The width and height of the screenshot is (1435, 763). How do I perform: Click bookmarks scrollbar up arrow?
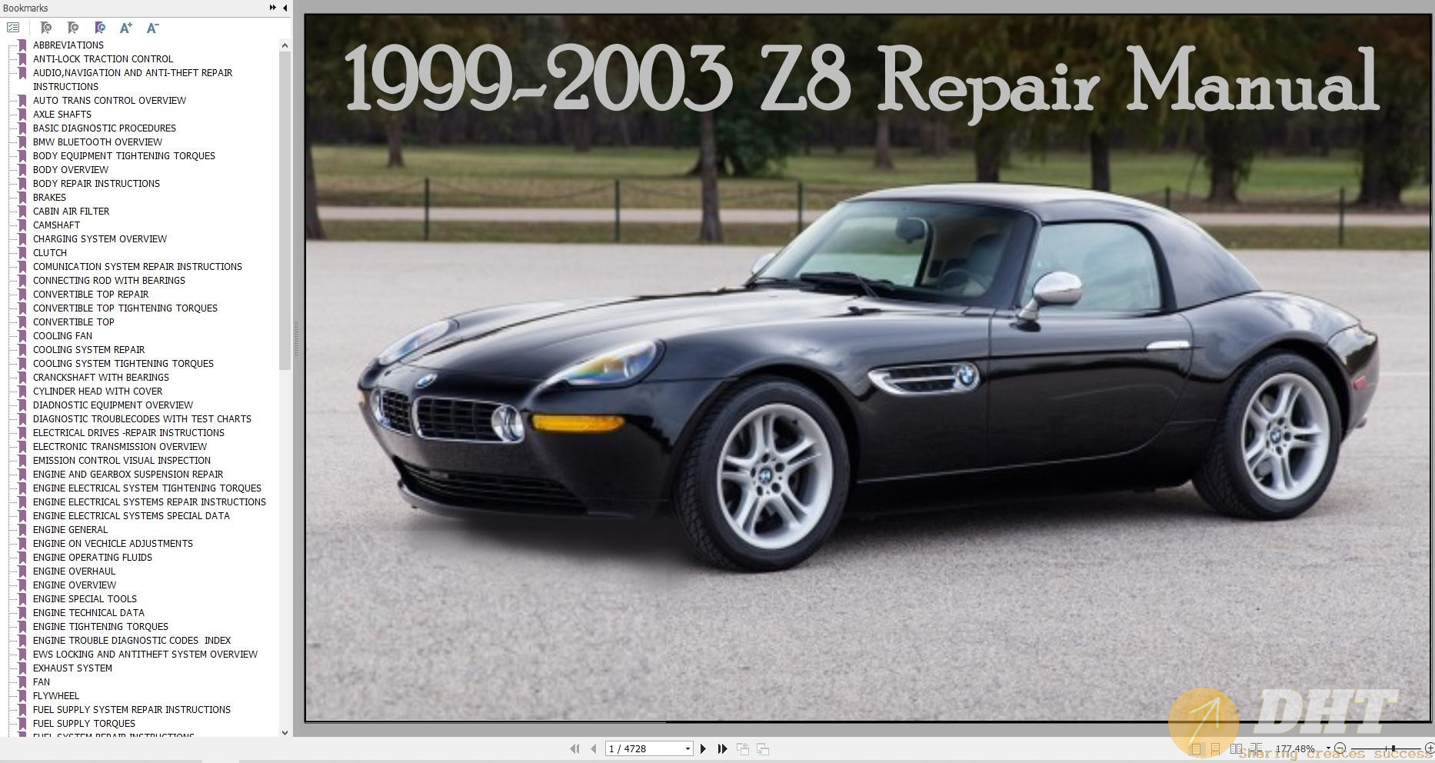click(x=285, y=45)
